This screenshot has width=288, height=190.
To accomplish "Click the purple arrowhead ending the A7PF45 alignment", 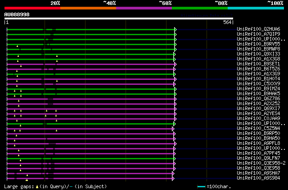I will (175, 154).
